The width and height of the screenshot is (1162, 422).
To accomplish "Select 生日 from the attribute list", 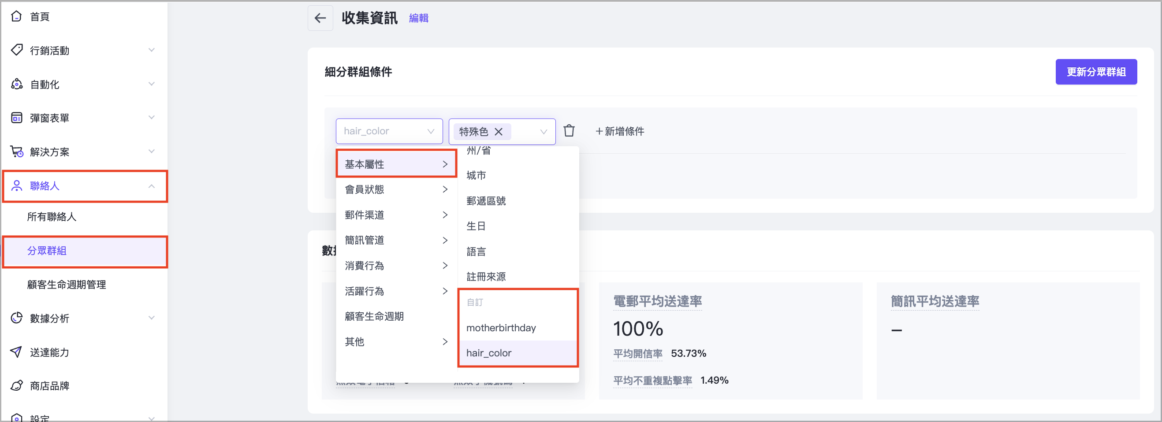I will pyautogui.click(x=476, y=226).
